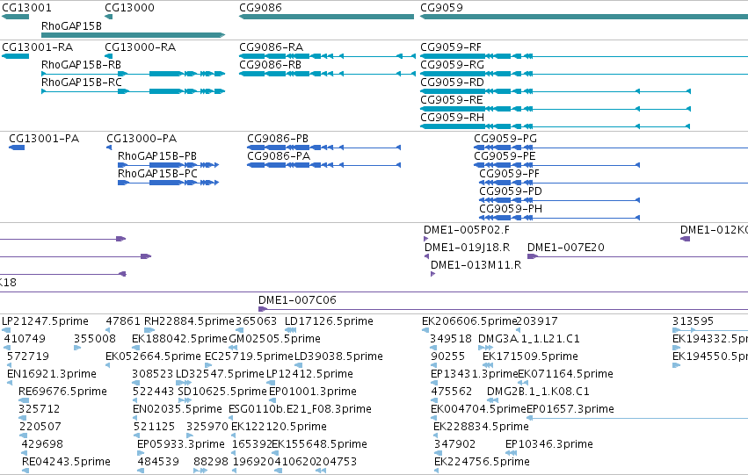Select protein CG13001-PA

[44, 139]
